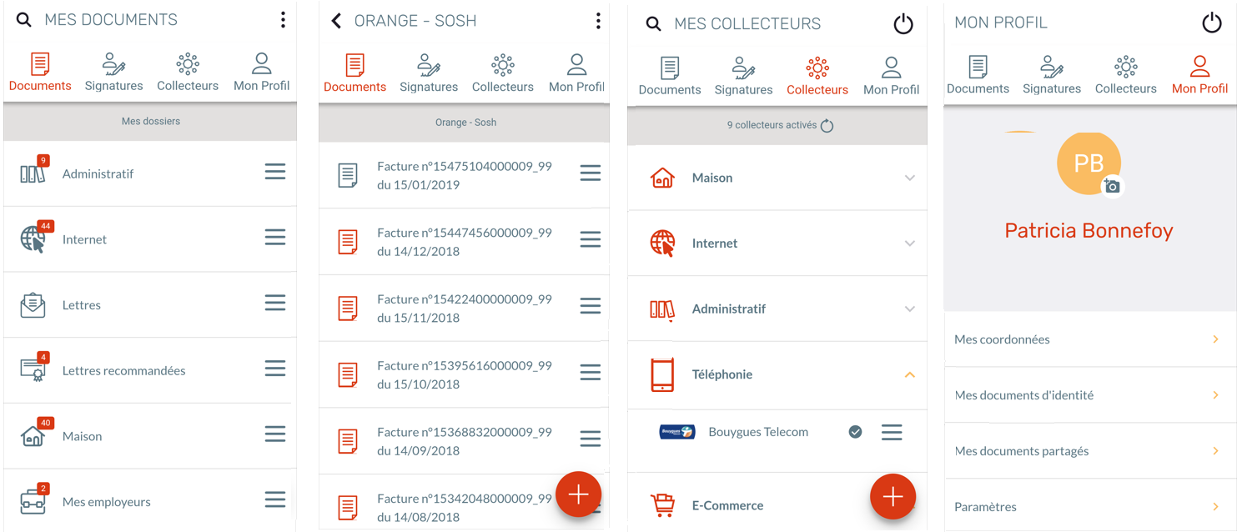Select the Documents tab on the MON PROFIL screen
Image resolution: width=1242 pixels, height=532 pixels.
pos(978,74)
